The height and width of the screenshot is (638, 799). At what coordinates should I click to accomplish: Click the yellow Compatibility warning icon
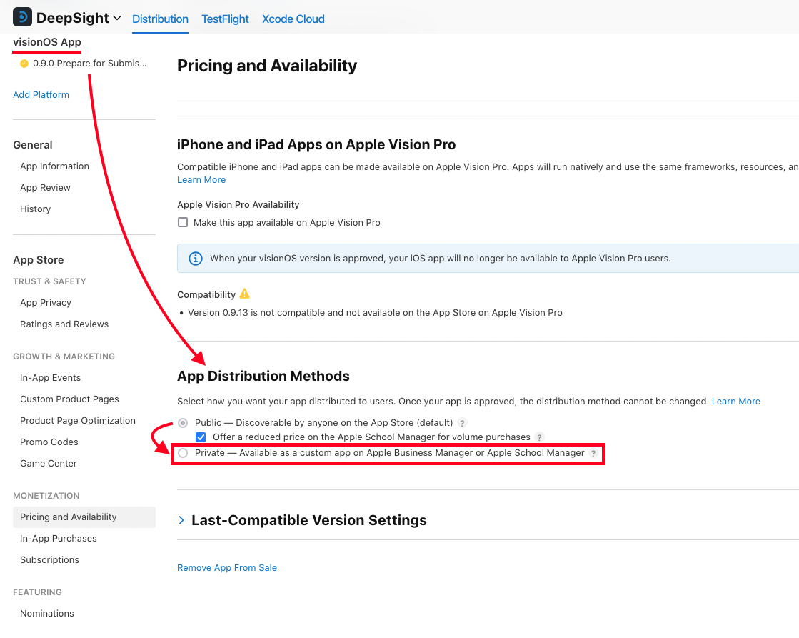[x=245, y=294]
